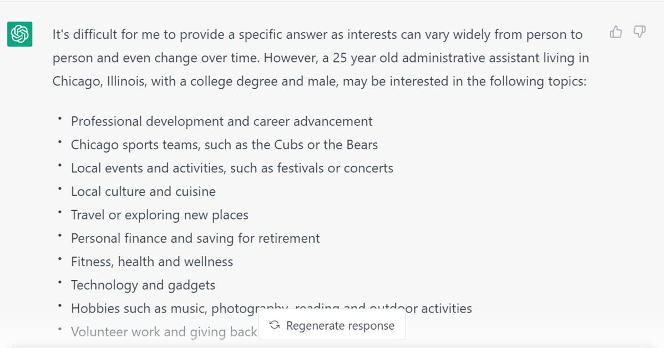Click the Regenerate response button
Viewport: 664px width, 348px height.
coord(332,325)
